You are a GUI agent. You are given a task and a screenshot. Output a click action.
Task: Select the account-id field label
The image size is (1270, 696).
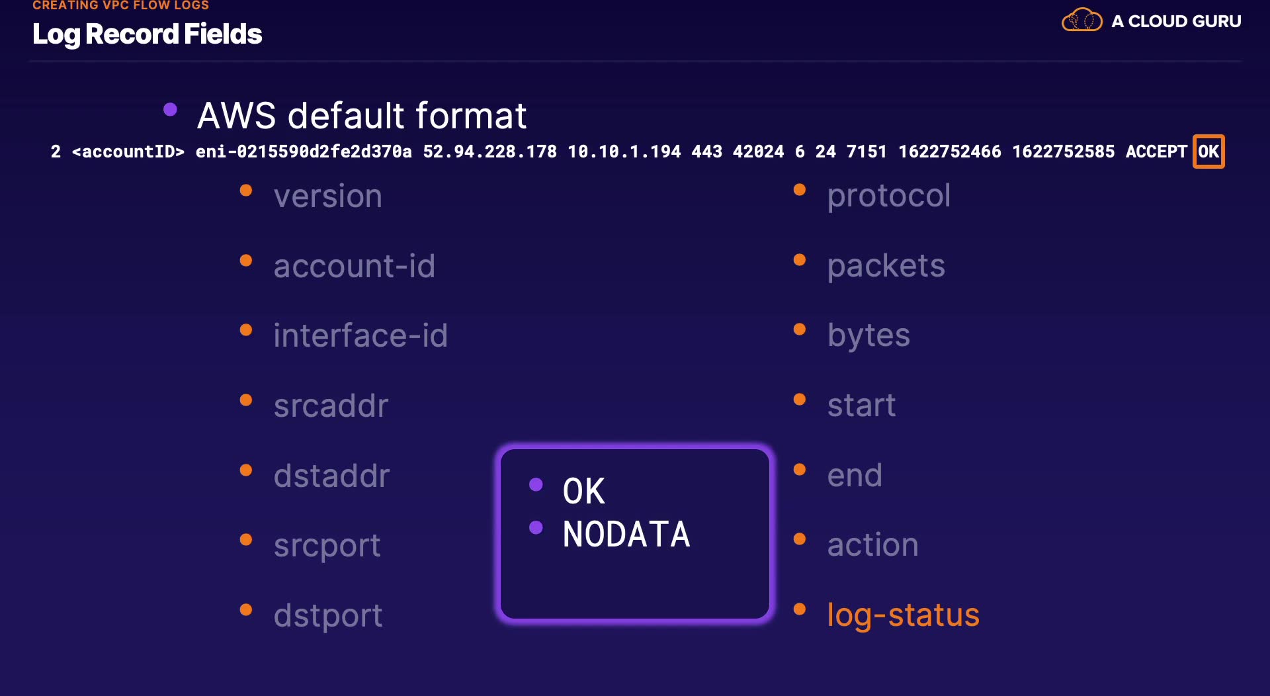tap(354, 266)
